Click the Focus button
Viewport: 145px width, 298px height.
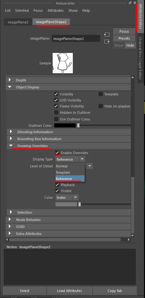(x=124, y=31)
